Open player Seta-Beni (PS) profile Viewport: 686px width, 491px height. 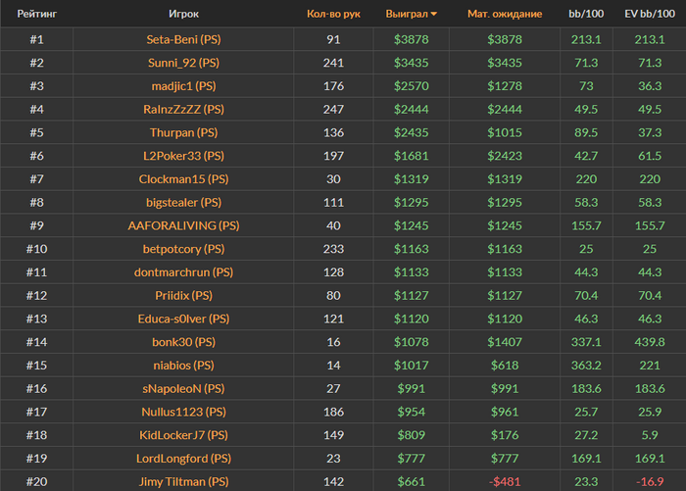pyautogui.click(x=183, y=39)
